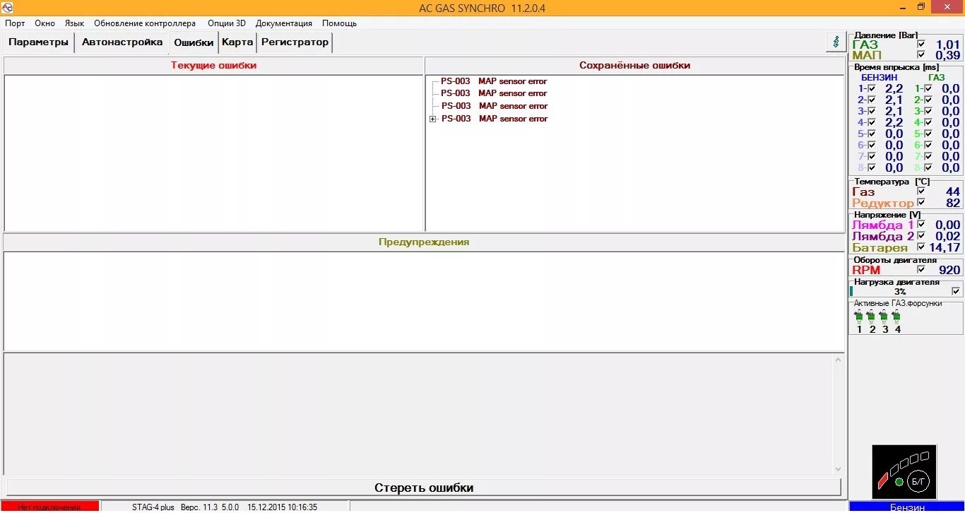Select the third PS-003 MAP sensor error

point(495,106)
